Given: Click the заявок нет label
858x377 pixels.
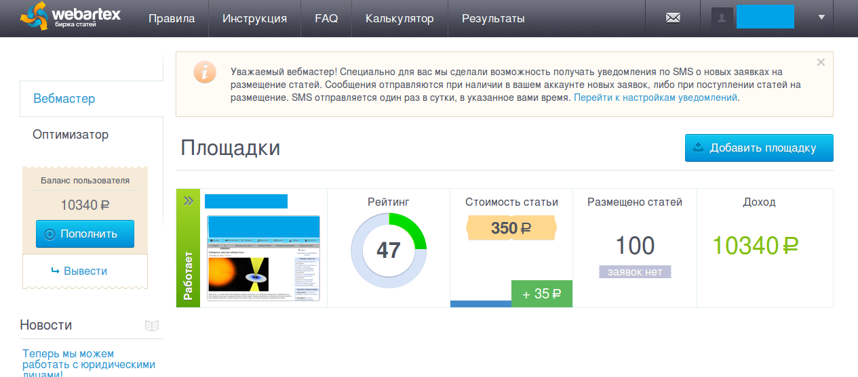Looking at the screenshot, I should [635, 272].
